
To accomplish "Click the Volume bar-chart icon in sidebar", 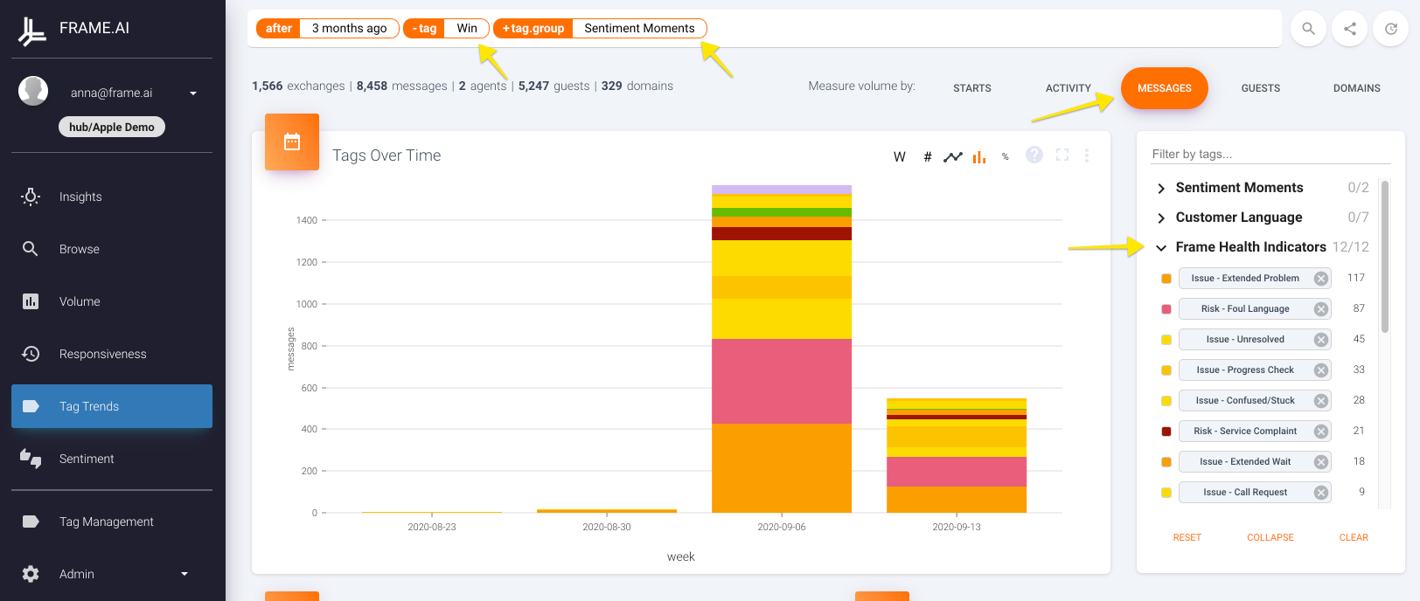I will click(x=31, y=301).
